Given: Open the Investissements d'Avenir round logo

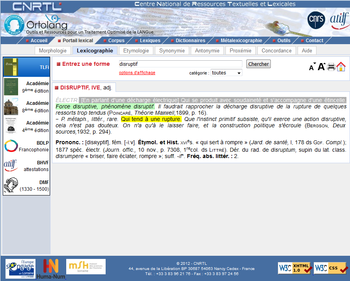Looking at the screenshot, I should pos(14,25).
